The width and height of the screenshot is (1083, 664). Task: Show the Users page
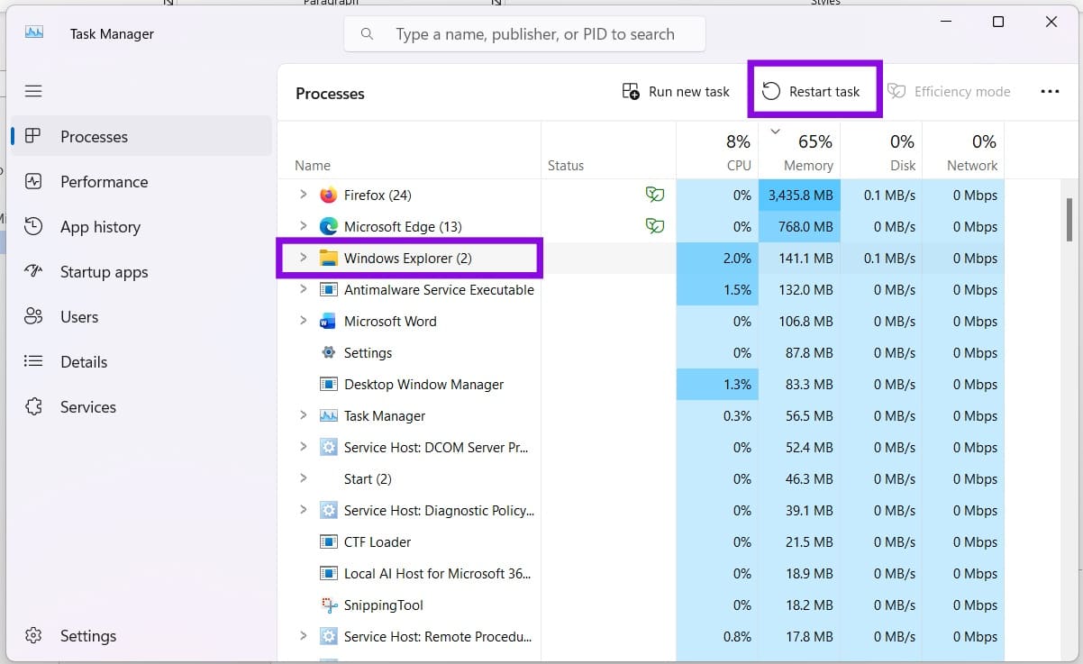point(141,316)
